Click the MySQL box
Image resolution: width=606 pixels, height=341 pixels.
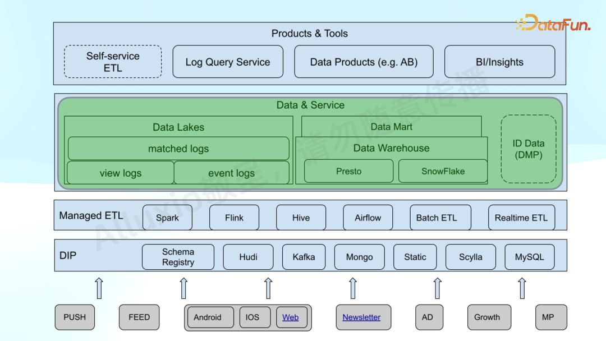click(529, 257)
